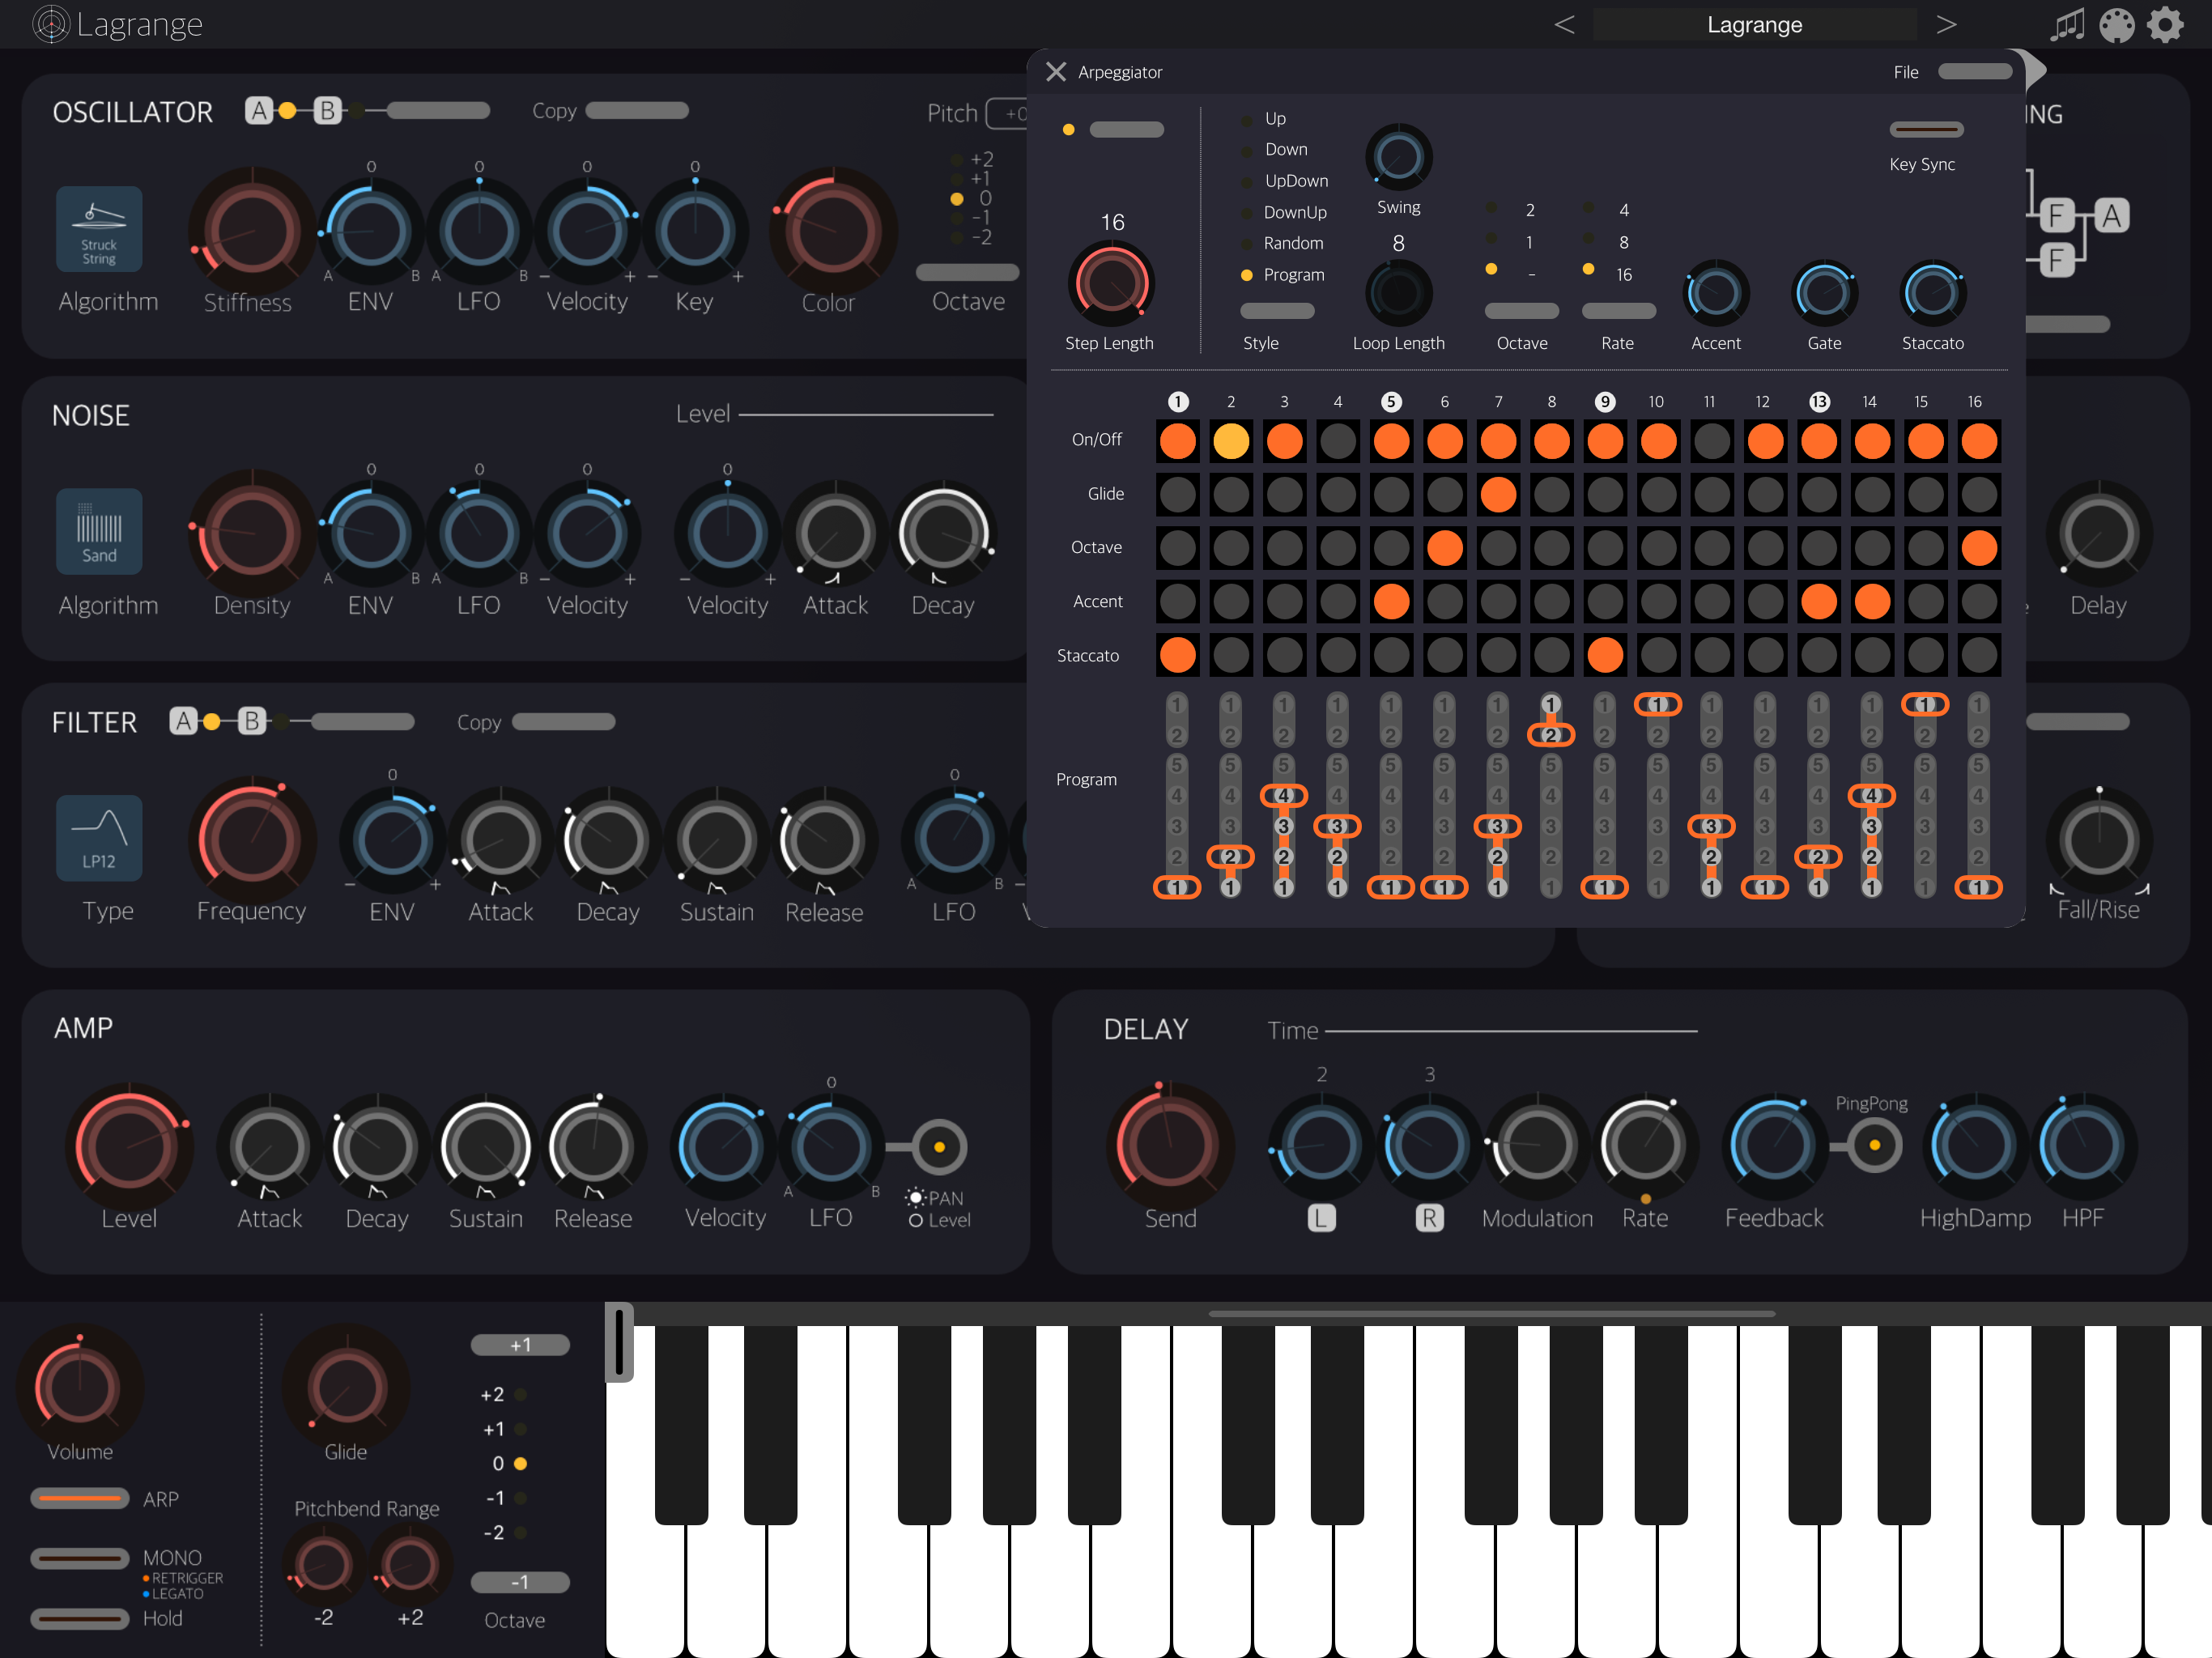Image resolution: width=2212 pixels, height=1658 pixels.
Task: Toggle arpeggiator Key Sync switch
Action: [1925, 130]
